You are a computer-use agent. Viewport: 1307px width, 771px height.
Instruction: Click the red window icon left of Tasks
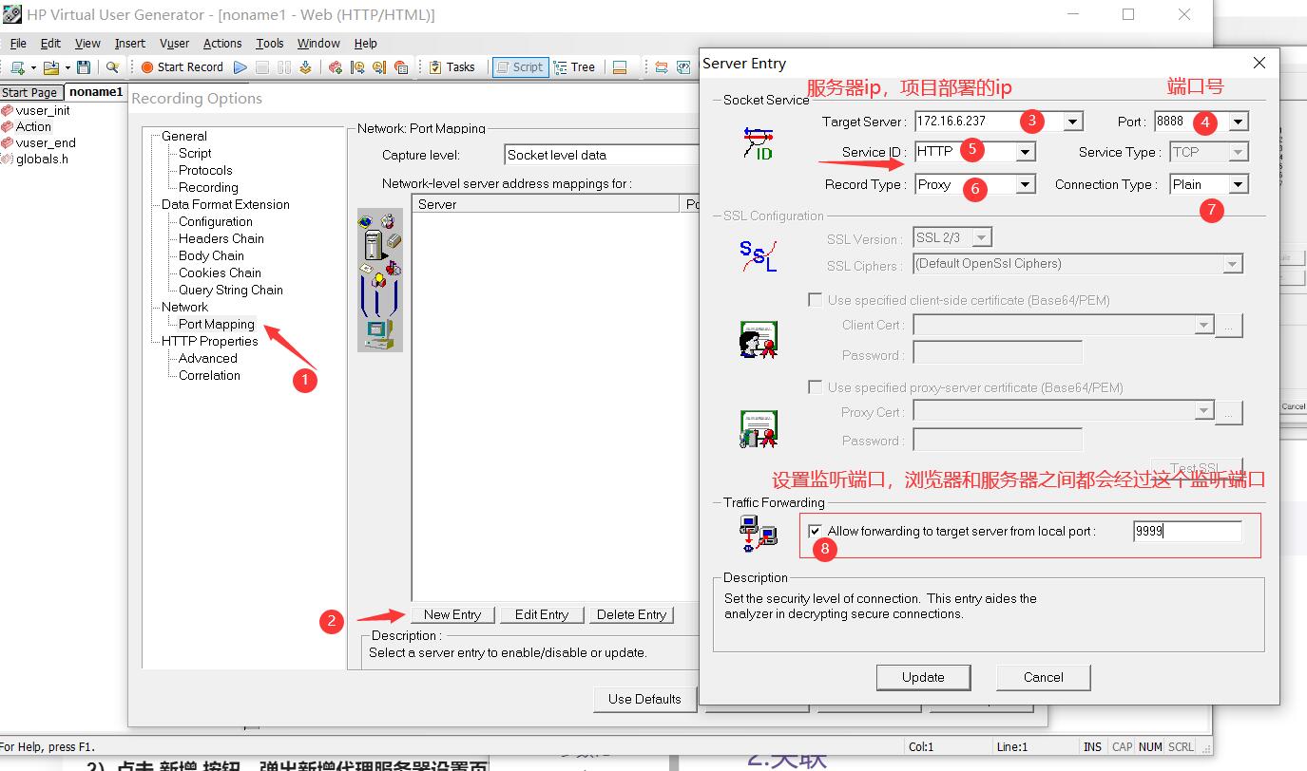pyautogui.click(x=401, y=66)
